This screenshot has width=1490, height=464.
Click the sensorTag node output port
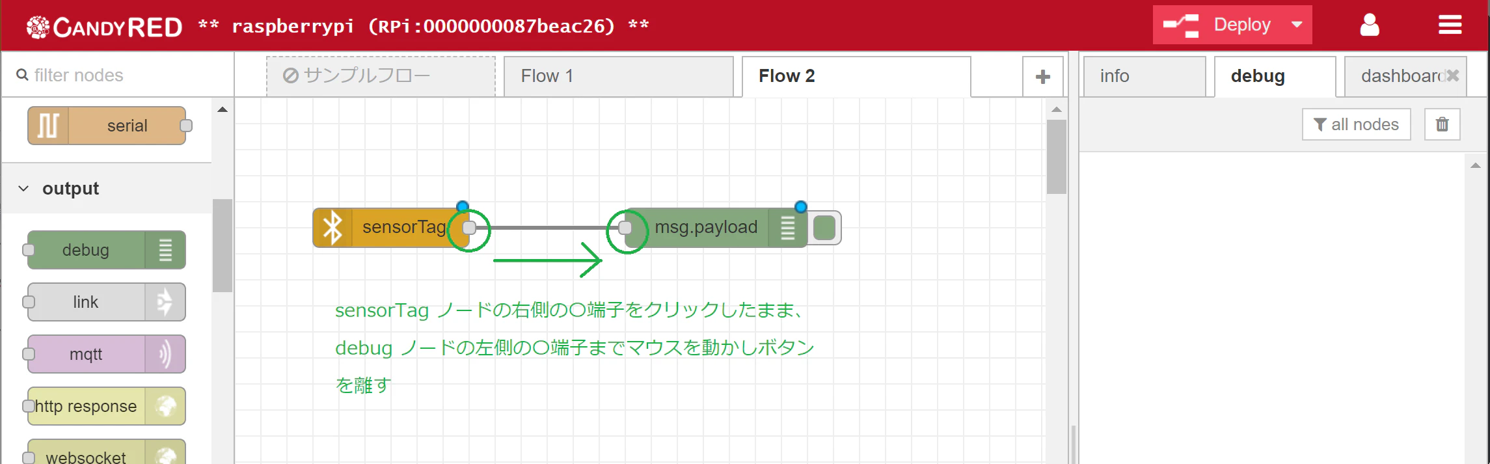(x=469, y=228)
